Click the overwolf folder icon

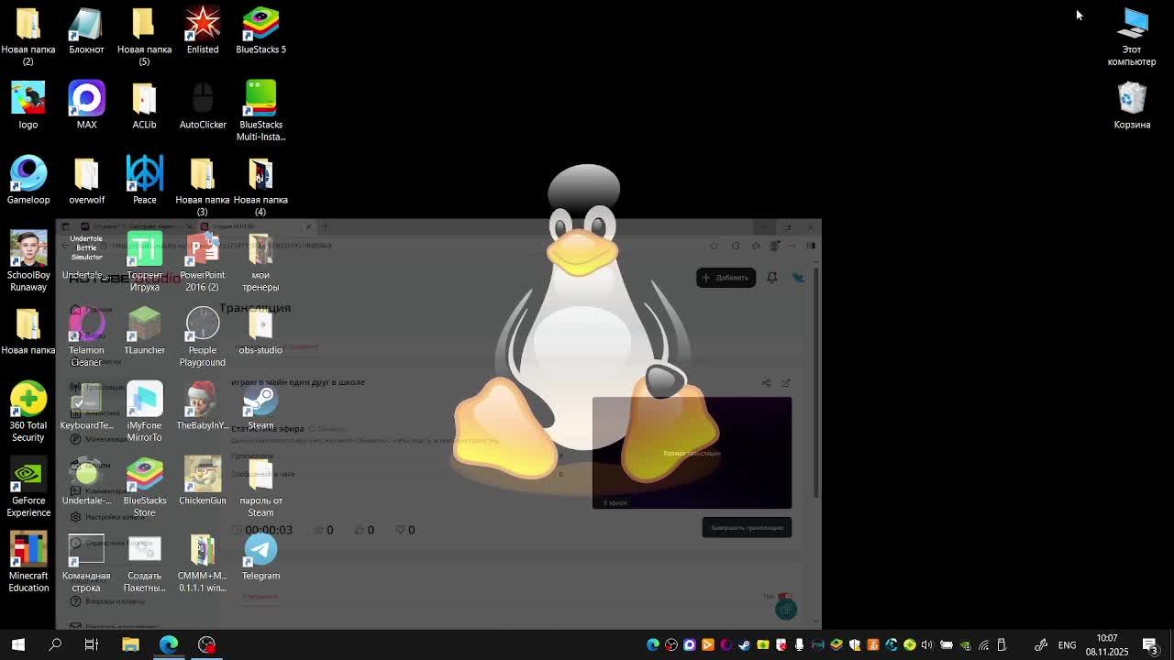pos(86,181)
